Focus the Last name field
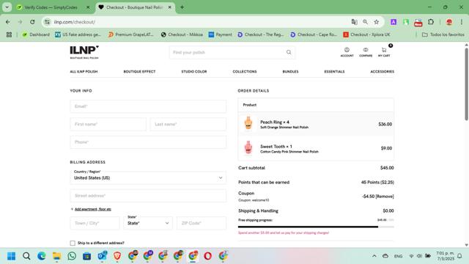The width and height of the screenshot is (469, 264). coord(188,124)
